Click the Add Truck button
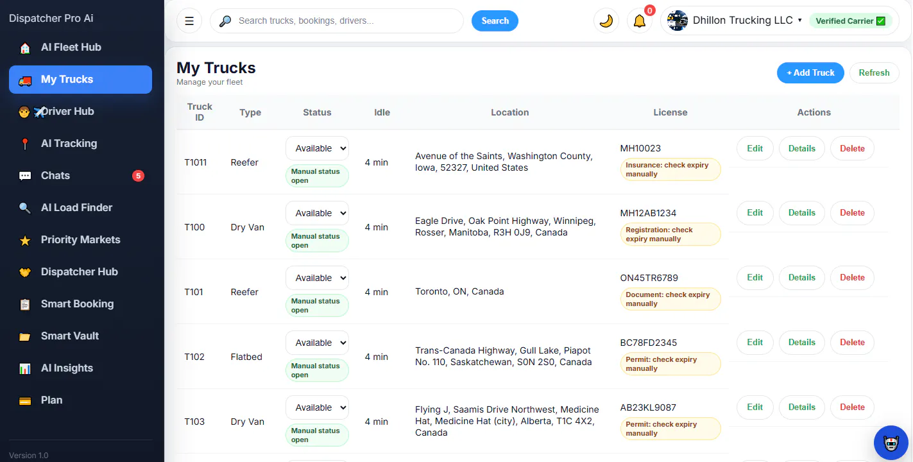The height and width of the screenshot is (462, 913). pyautogui.click(x=810, y=73)
